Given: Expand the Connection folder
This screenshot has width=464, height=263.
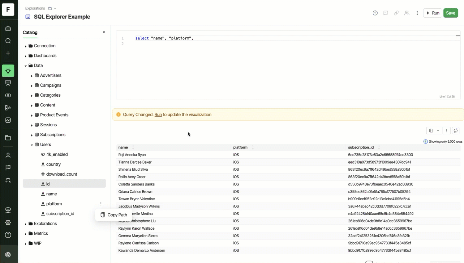Looking at the screenshot, I should 26,46.
